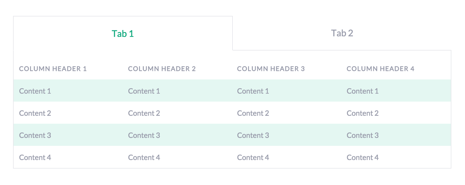Select Content 1 under Column Header 3
Screen dimensions: 465x185
pyautogui.click(x=253, y=91)
